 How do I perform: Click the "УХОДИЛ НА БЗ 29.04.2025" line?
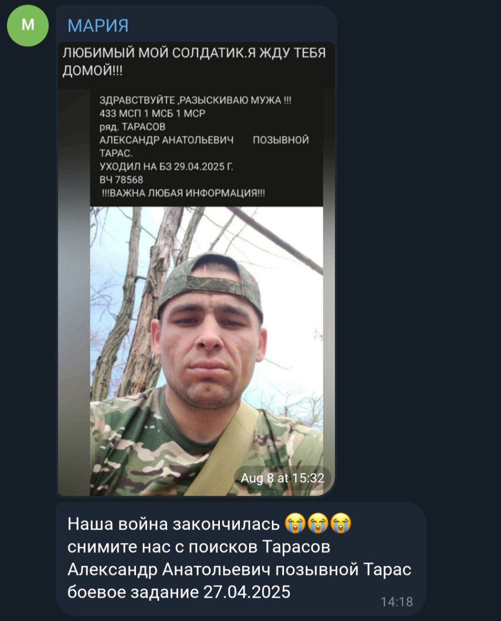[166, 166]
